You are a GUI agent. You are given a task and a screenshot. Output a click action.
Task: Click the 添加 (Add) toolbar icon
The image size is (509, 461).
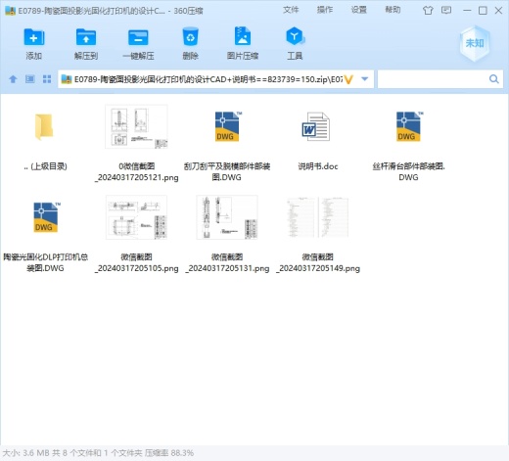click(34, 37)
